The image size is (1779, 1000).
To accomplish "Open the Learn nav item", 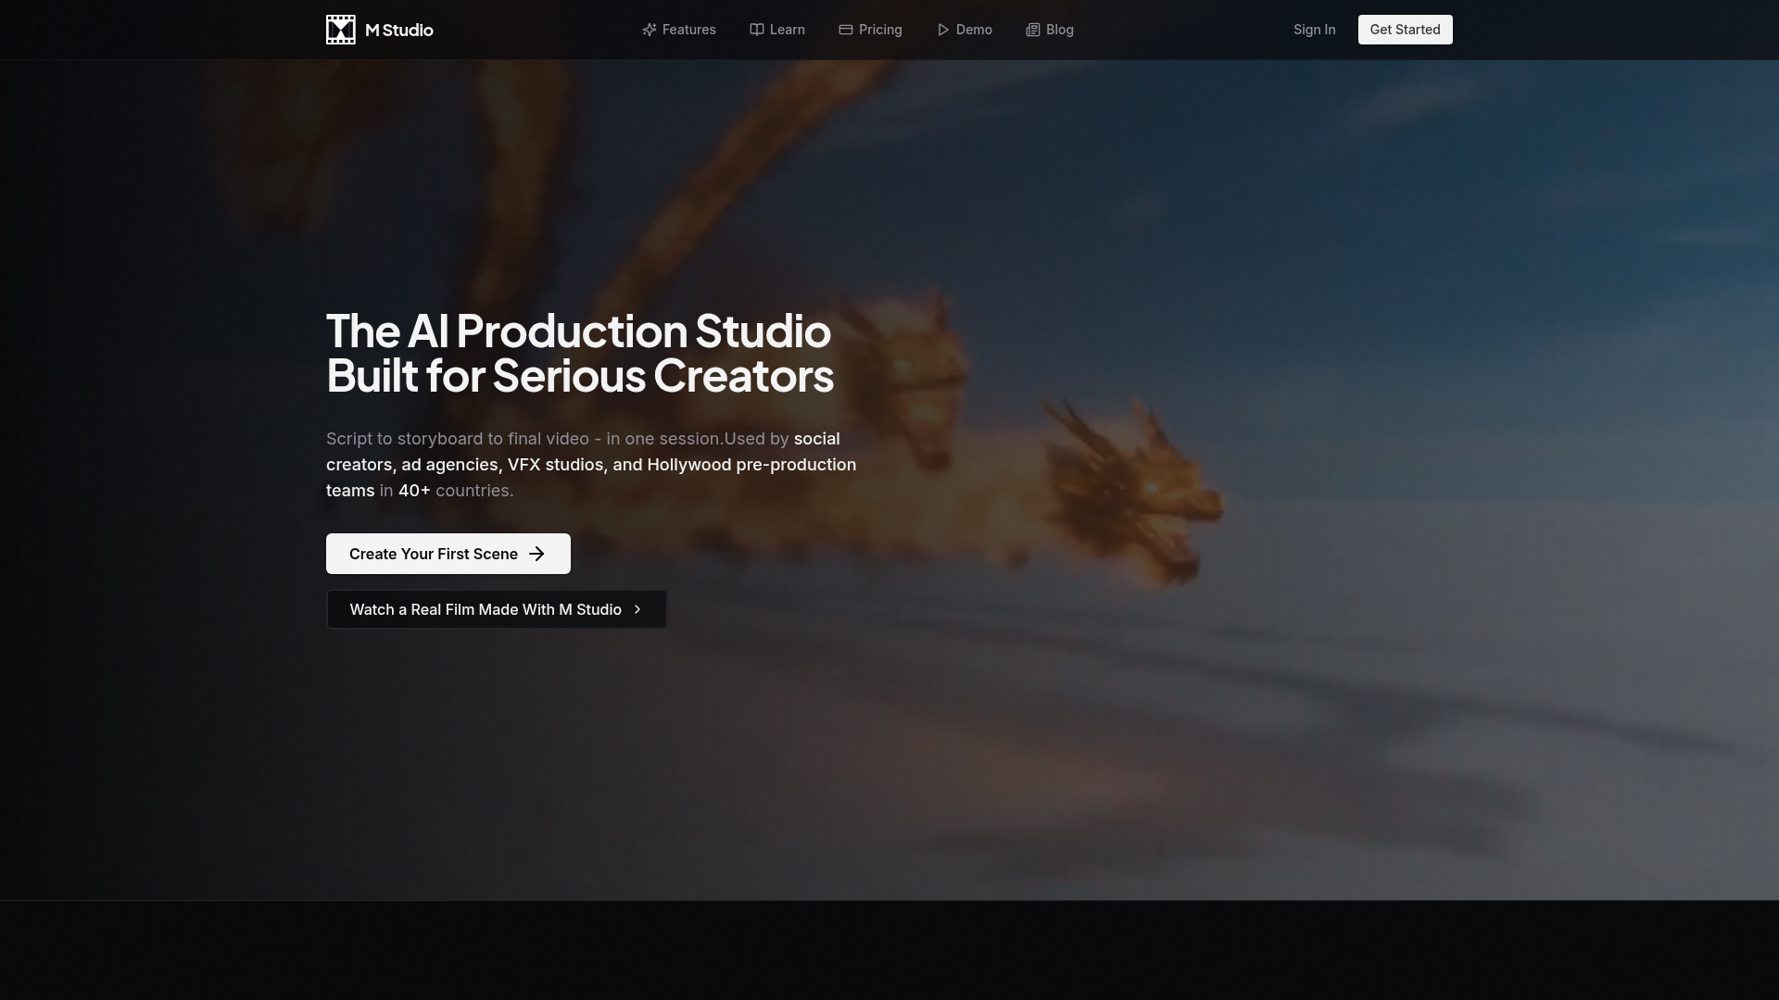I will tap(777, 30).
